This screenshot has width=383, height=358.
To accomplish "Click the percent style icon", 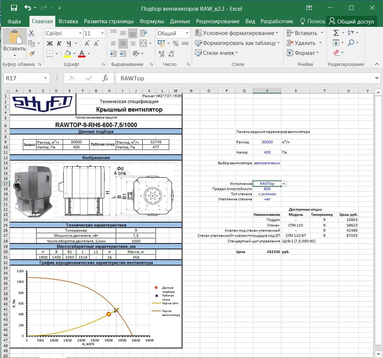I will 175,43.
